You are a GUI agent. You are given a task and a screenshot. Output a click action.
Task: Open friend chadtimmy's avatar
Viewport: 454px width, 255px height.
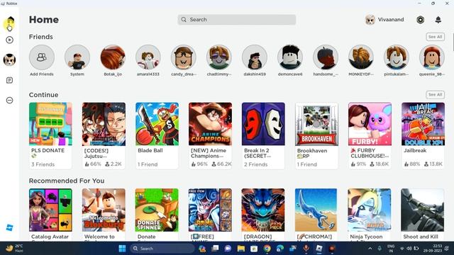[219, 57]
